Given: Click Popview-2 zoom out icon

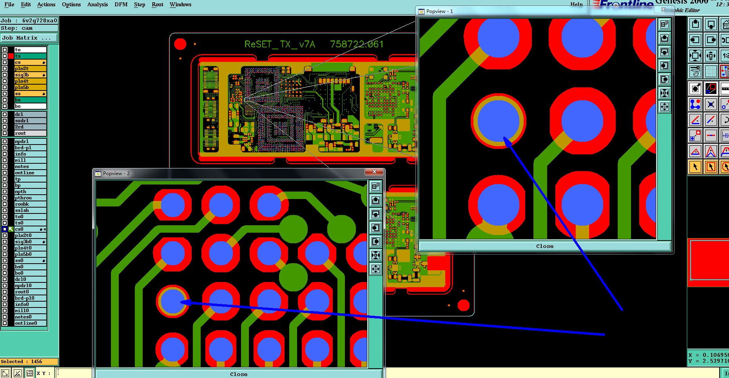Looking at the screenshot, I should (375, 269).
